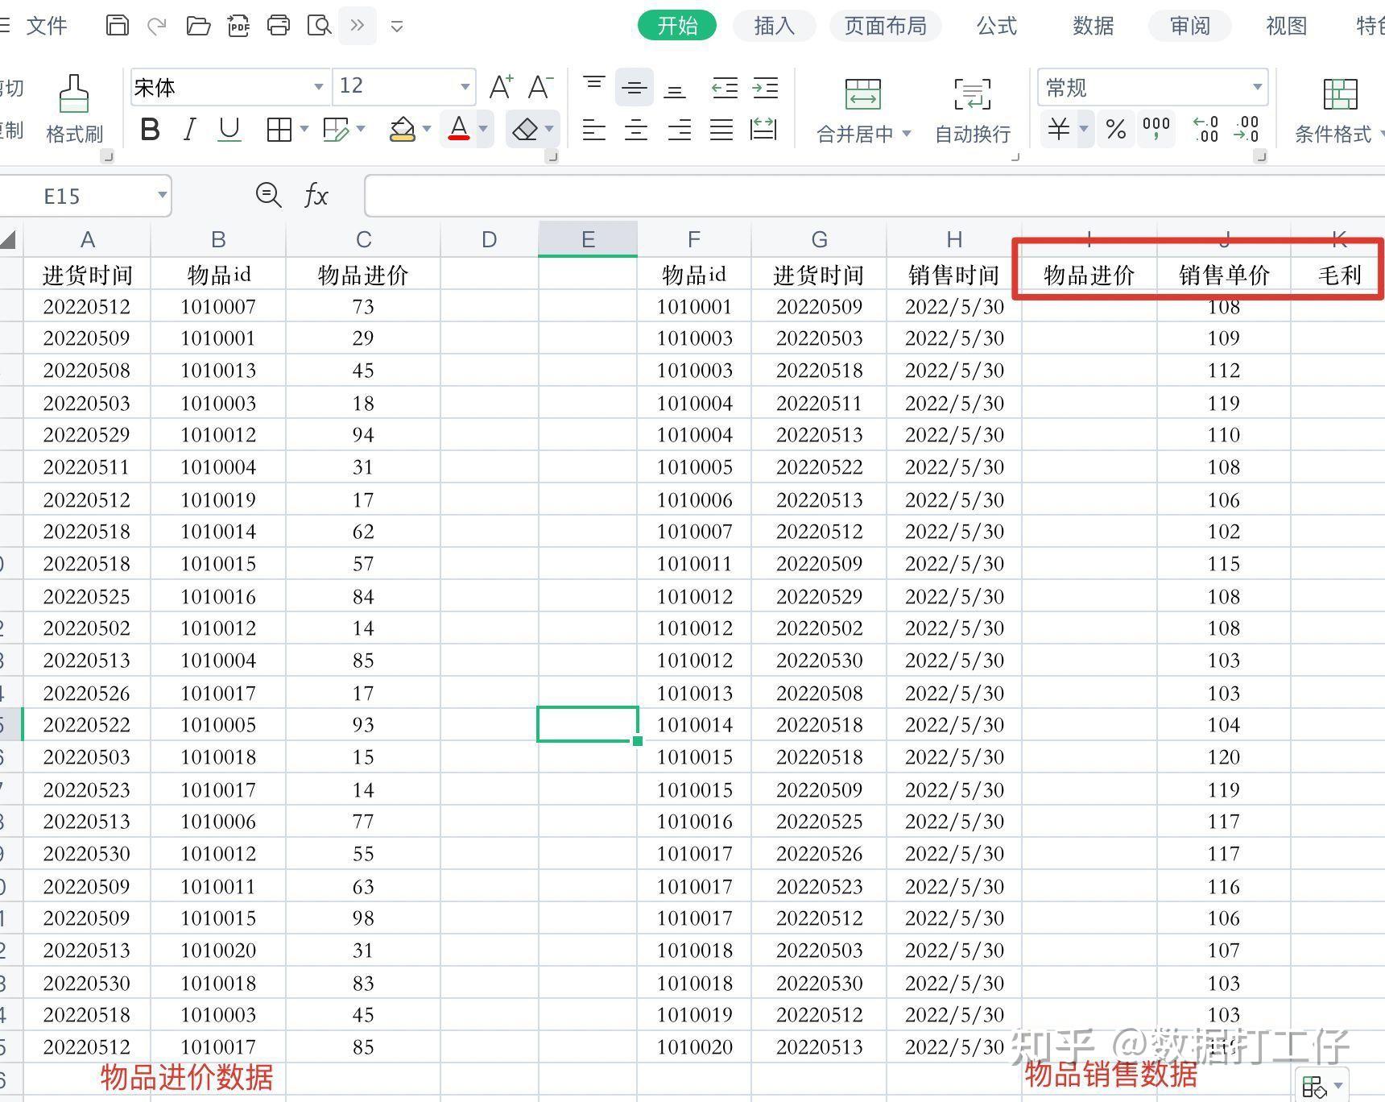
Task: Open fill color dropdown arrow
Action: click(x=427, y=129)
